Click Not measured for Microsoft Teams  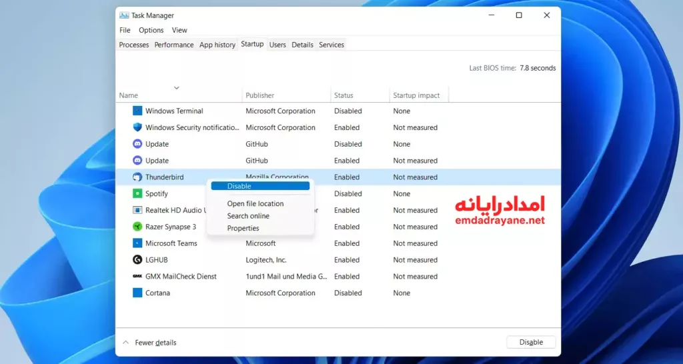[415, 243]
